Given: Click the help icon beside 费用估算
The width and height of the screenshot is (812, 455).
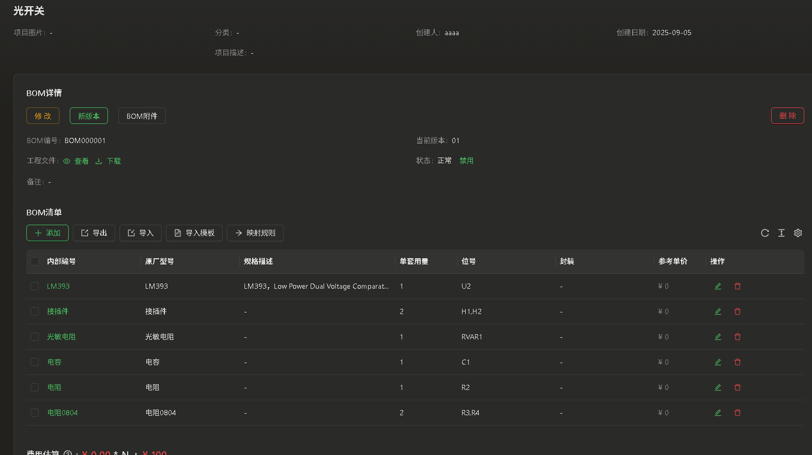Looking at the screenshot, I should (68, 452).
